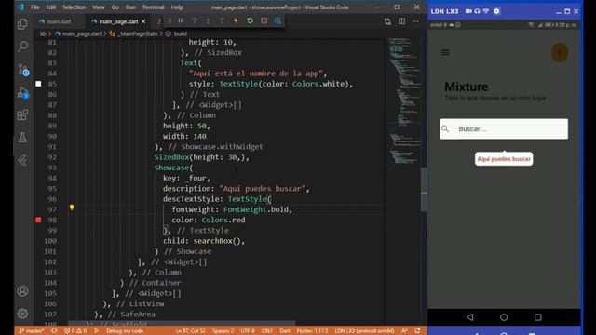Image resolution: width=596 pixels, height=335 pixels.
Task: Open the Selection menu
Action: tap(74, 7)
